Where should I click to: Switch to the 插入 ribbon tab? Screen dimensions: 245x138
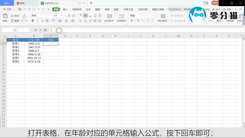(65, 10)
